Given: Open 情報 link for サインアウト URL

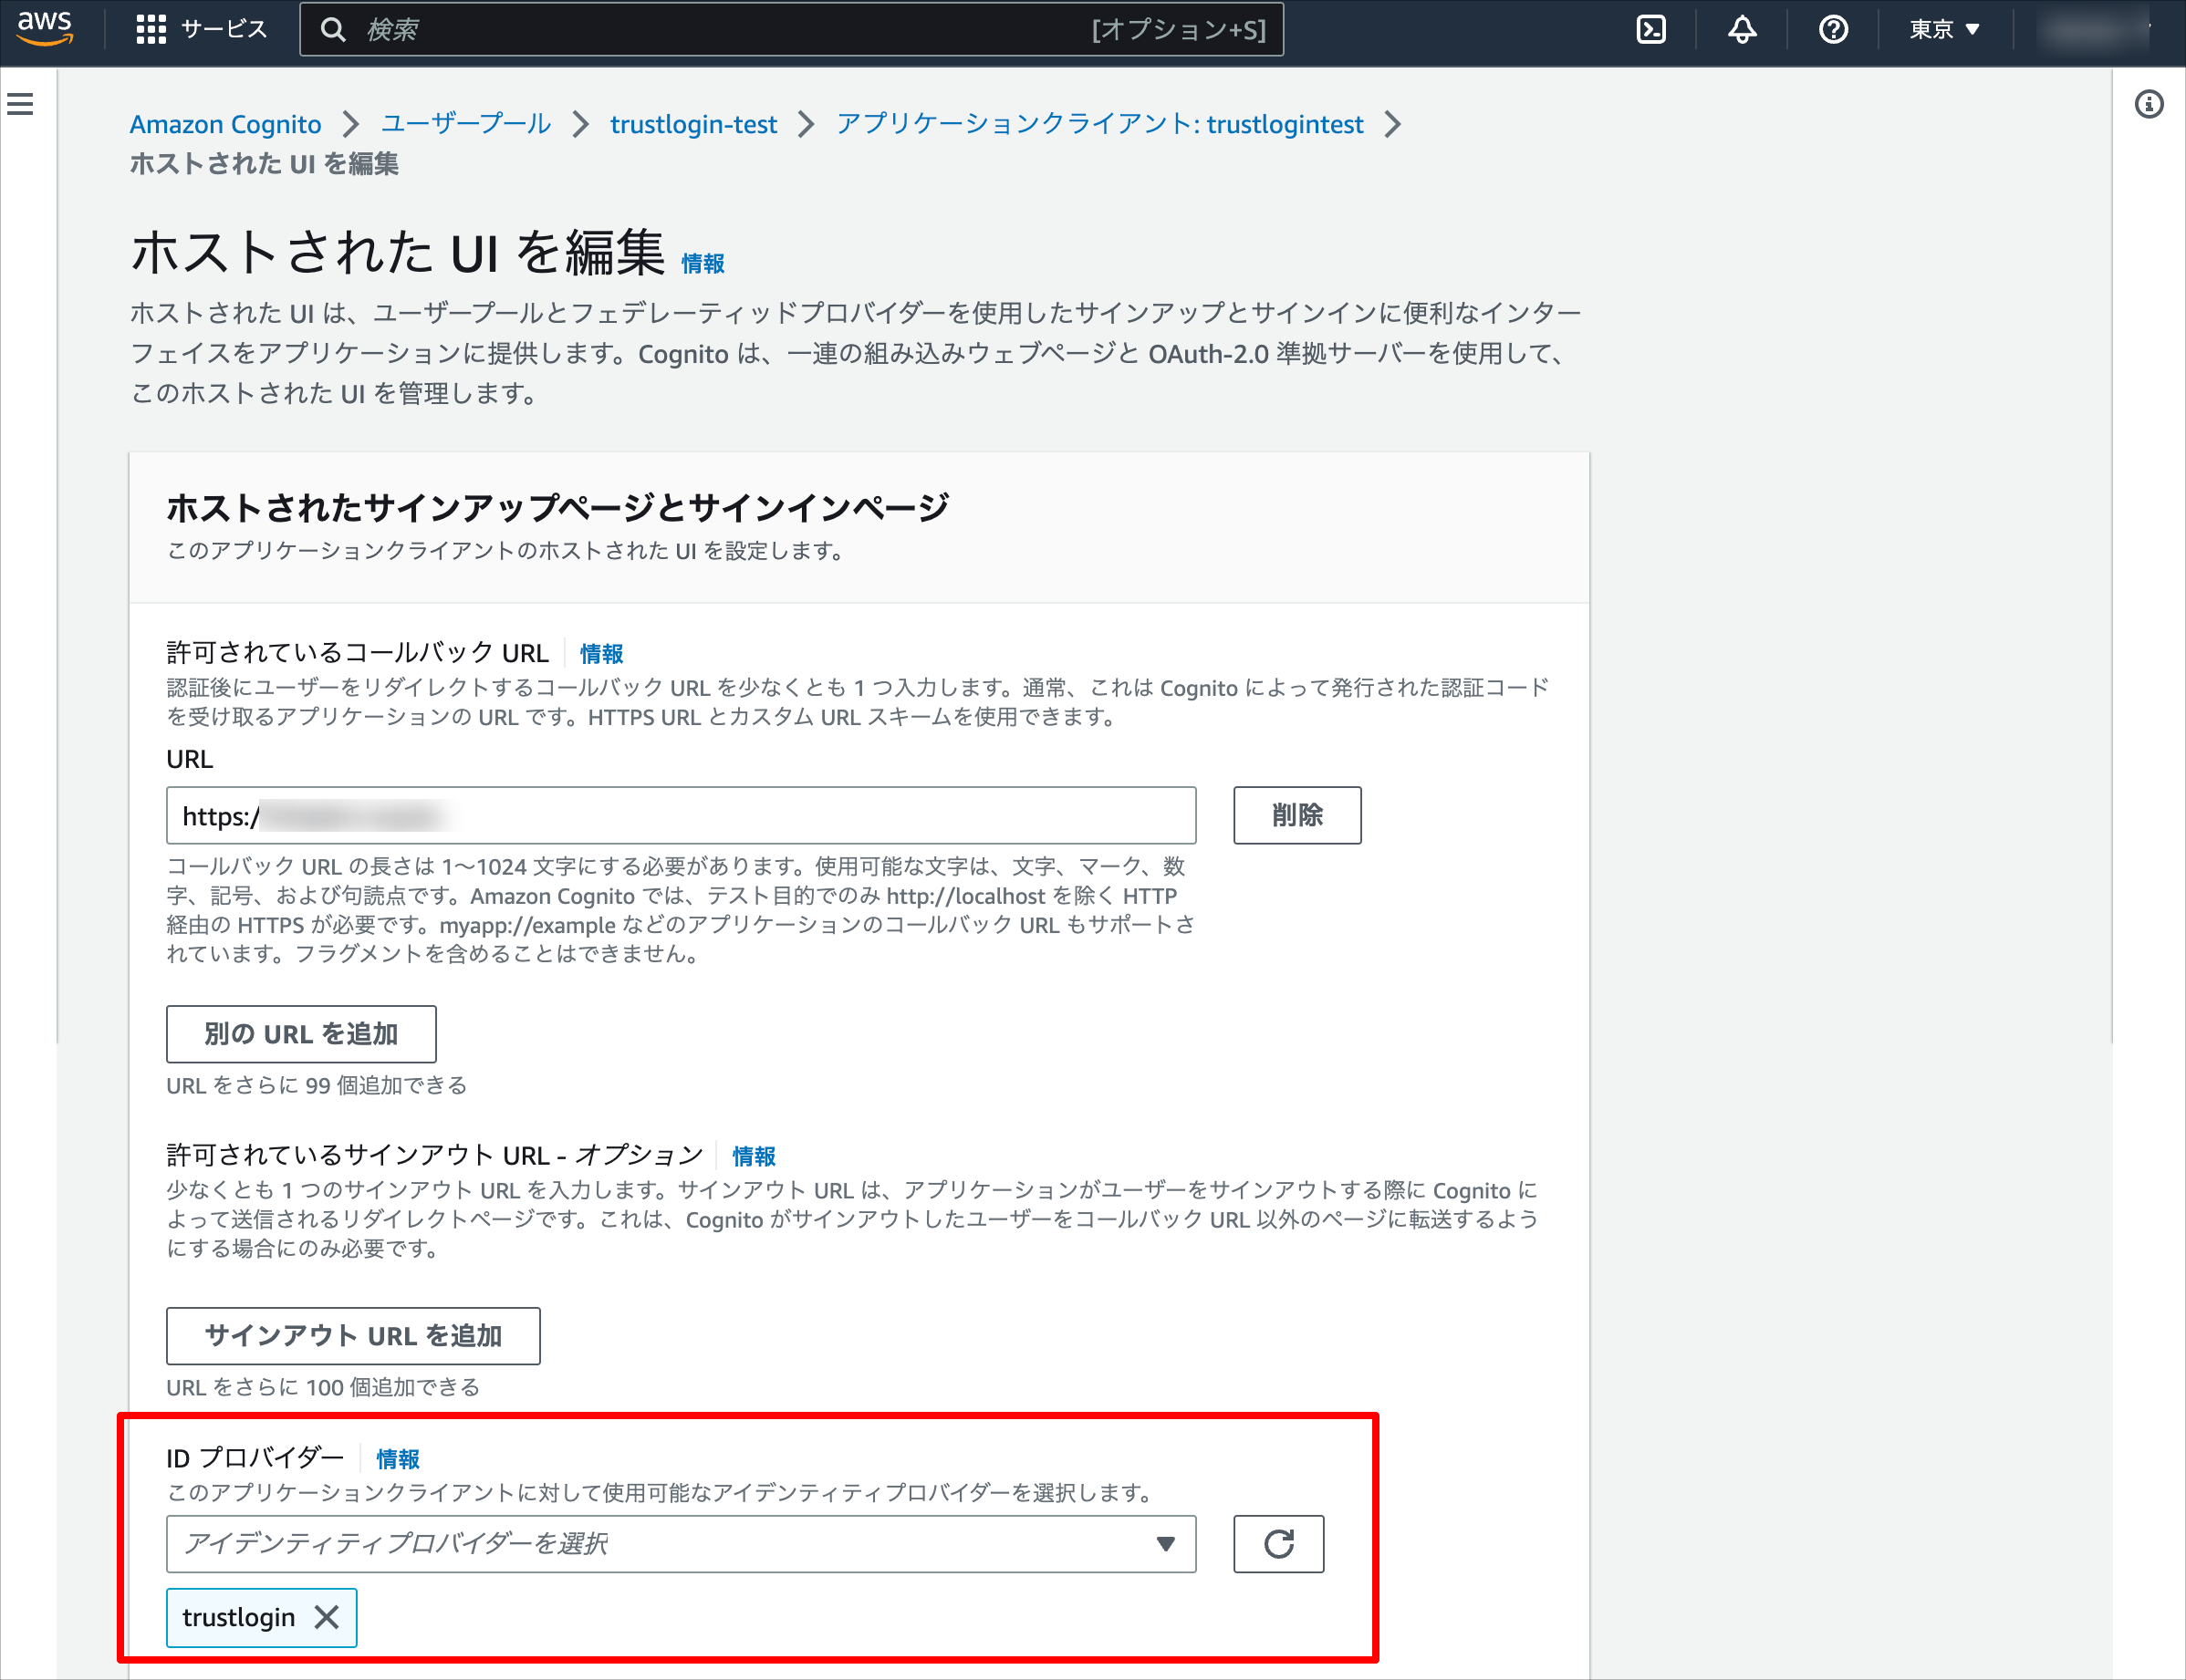Looking at the screenshot, I should point(754,1156).
